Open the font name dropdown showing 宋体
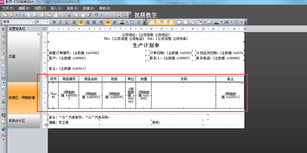The height and width of the screenshot is (153, 307). pos(33,22)
